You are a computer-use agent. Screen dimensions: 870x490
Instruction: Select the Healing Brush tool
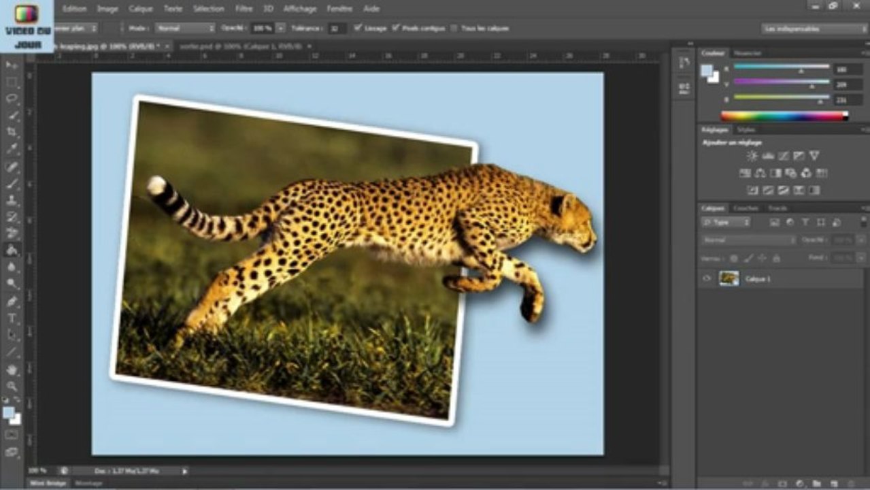[12, 167]
